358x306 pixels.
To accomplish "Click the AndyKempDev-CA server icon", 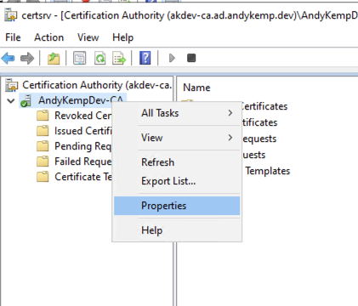I will [26, 100].
